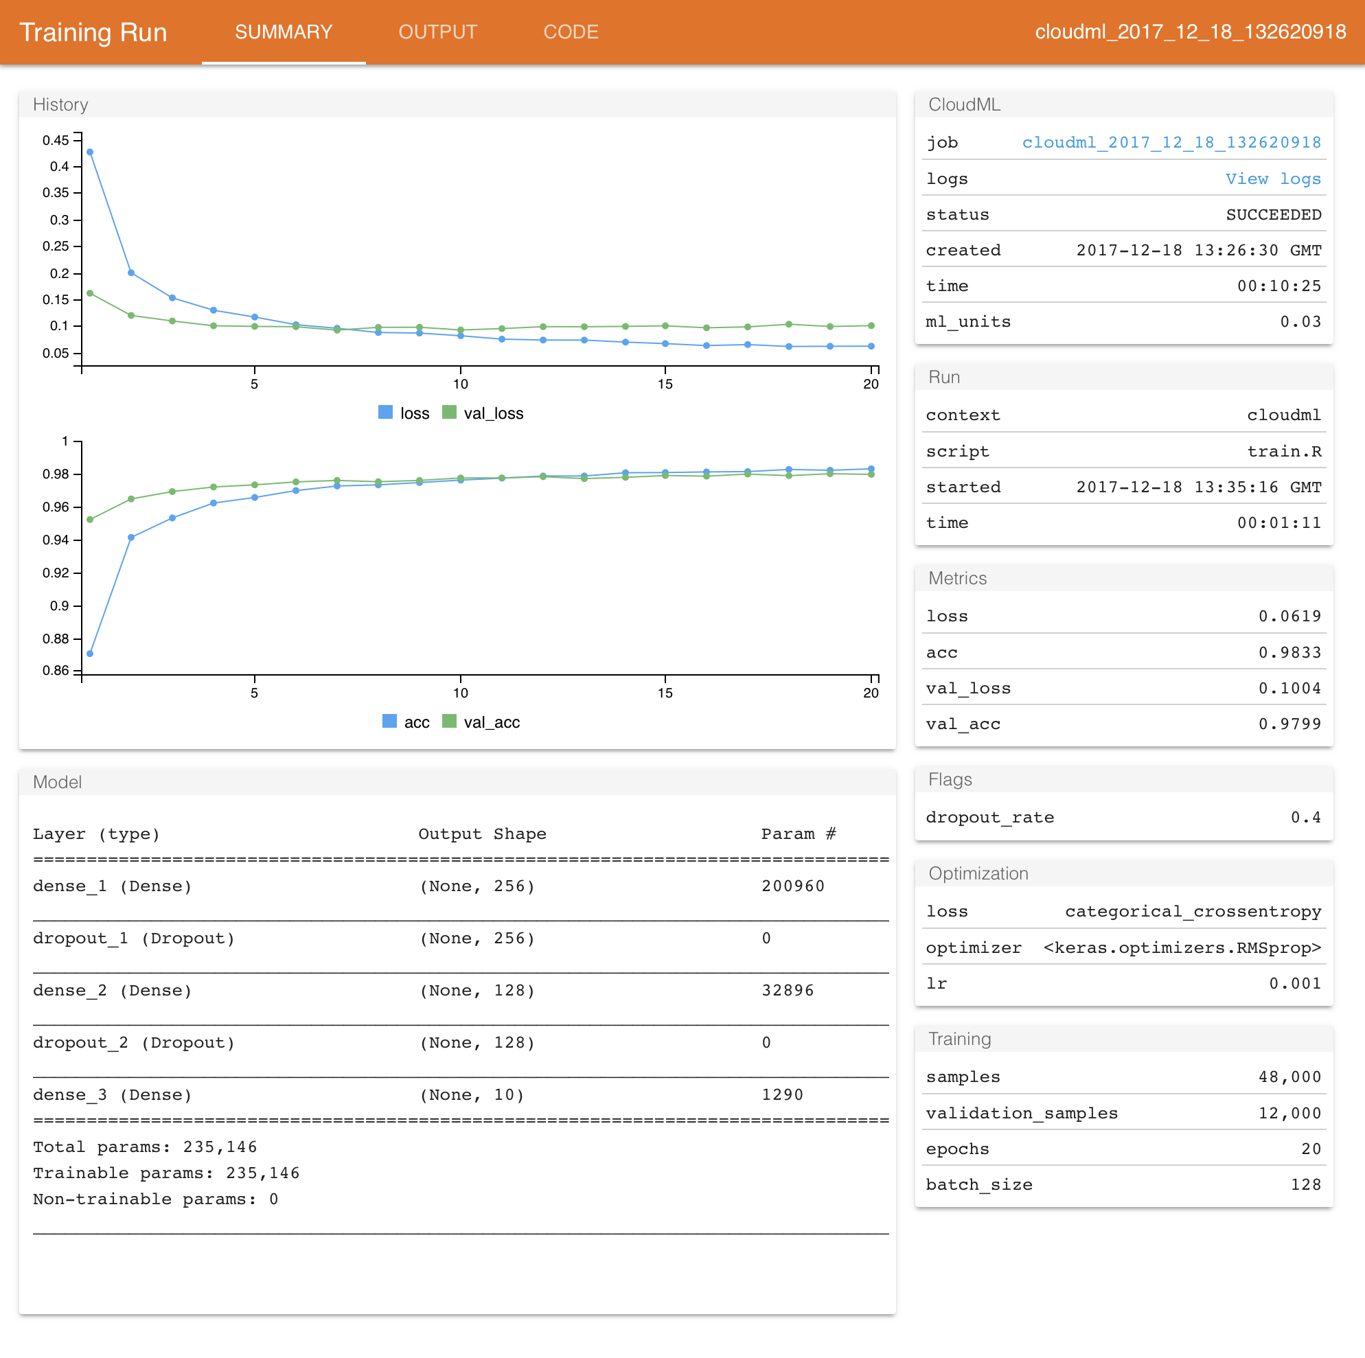Click the green val_acc legend swatch

(449, 722)
